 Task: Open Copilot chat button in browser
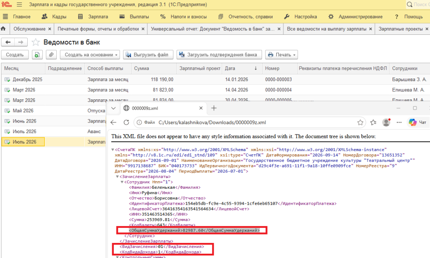[417, 122]
